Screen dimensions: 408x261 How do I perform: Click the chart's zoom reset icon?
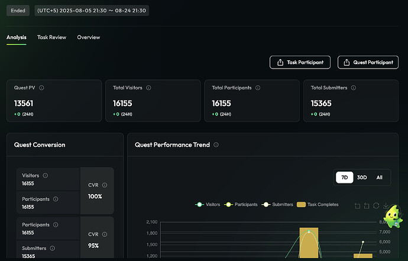(367, 205)
